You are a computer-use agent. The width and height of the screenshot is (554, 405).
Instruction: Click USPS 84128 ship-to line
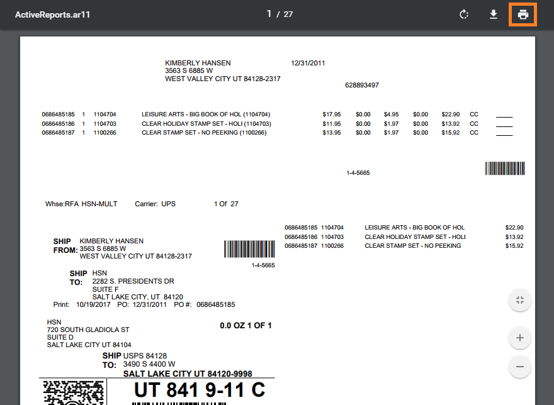[x=145, y=356]
